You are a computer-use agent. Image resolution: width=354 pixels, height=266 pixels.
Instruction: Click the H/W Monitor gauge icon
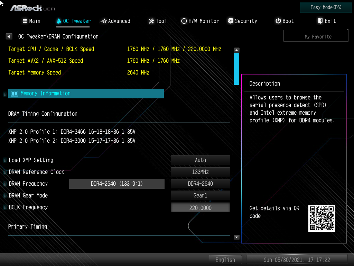[184, 21]
